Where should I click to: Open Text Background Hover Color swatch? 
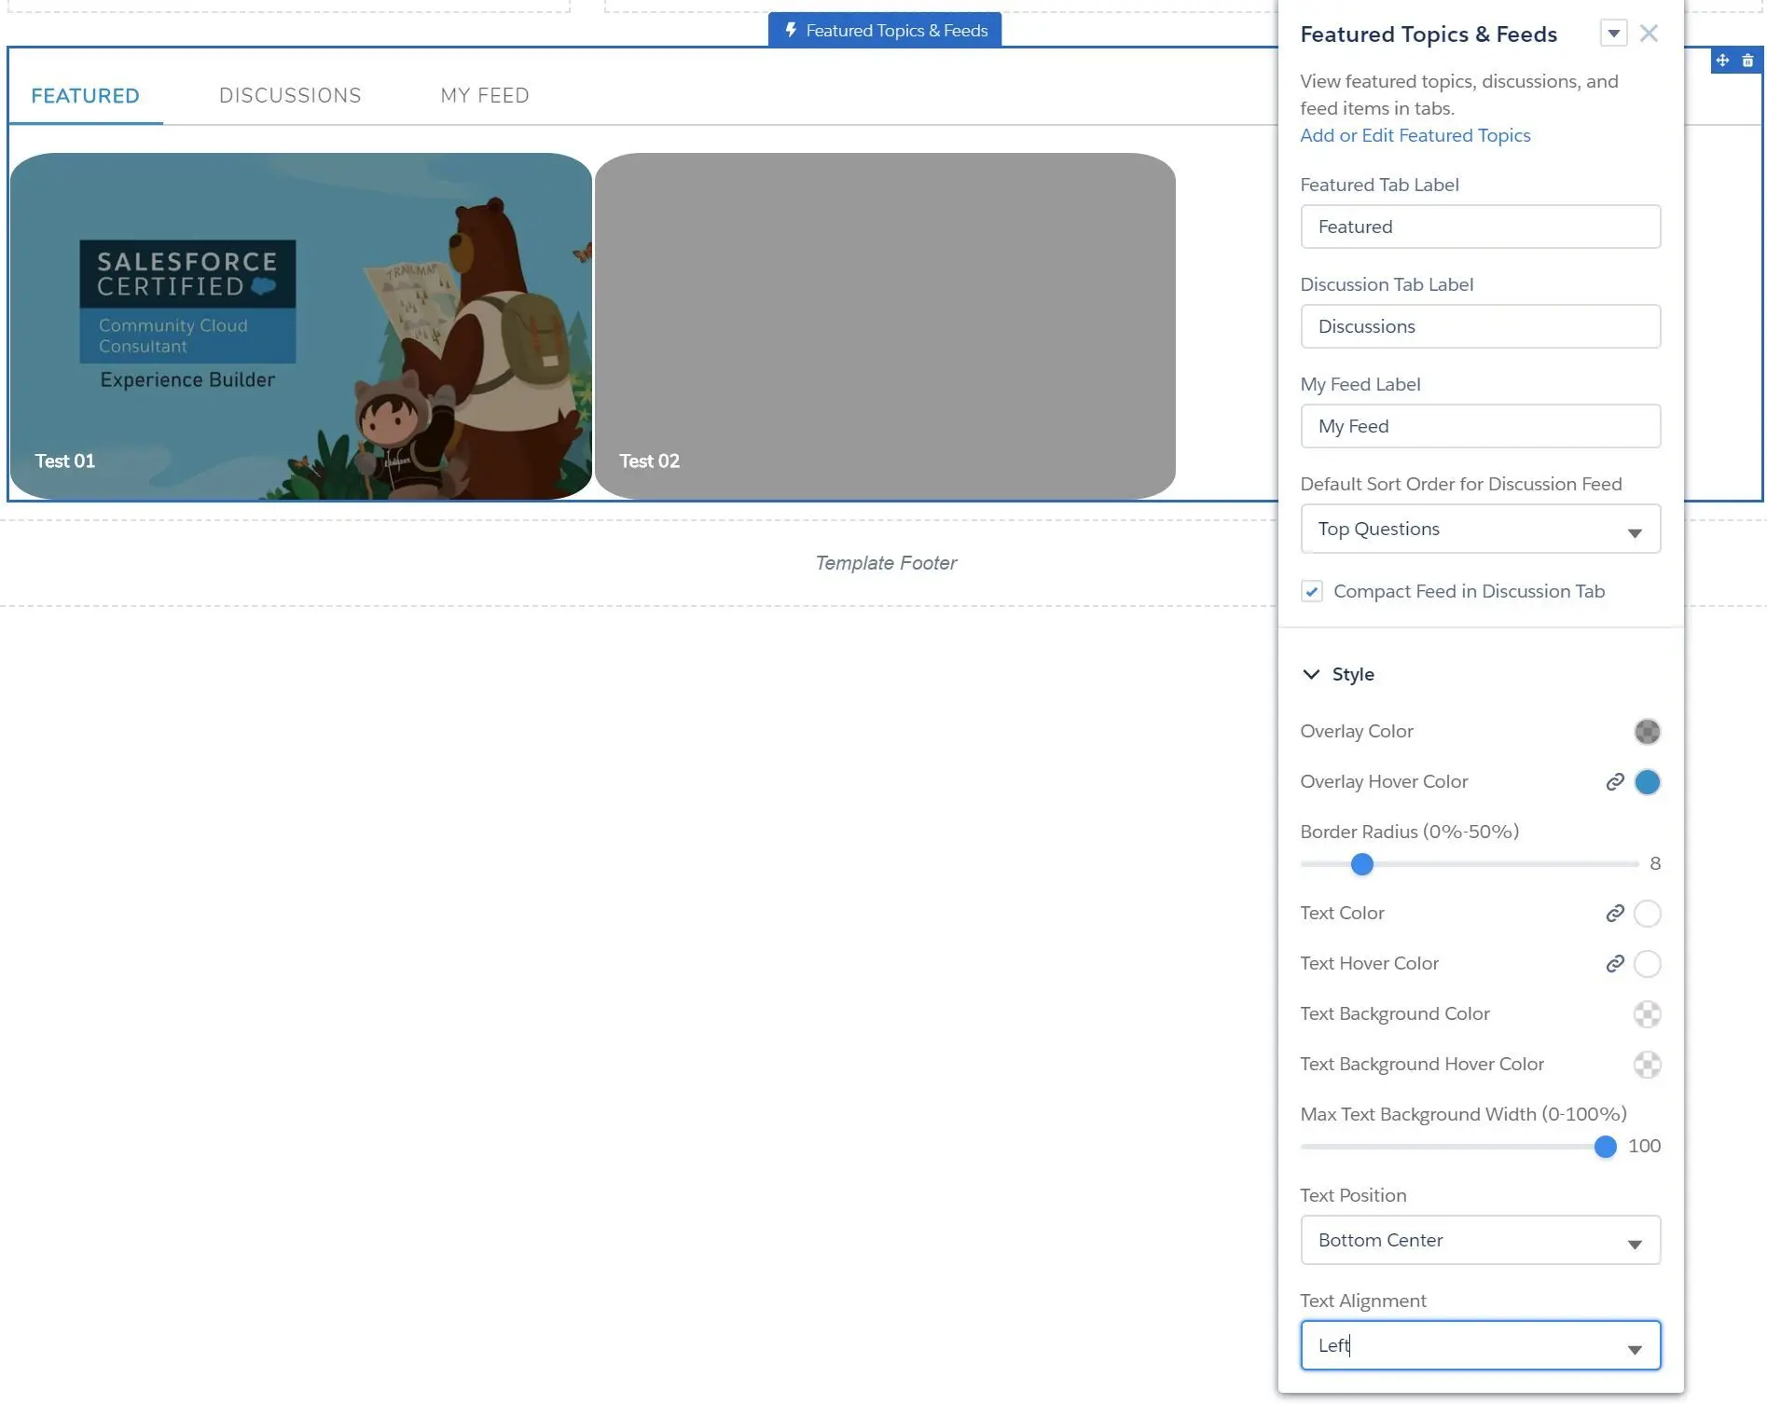tap(1647, 1065)
